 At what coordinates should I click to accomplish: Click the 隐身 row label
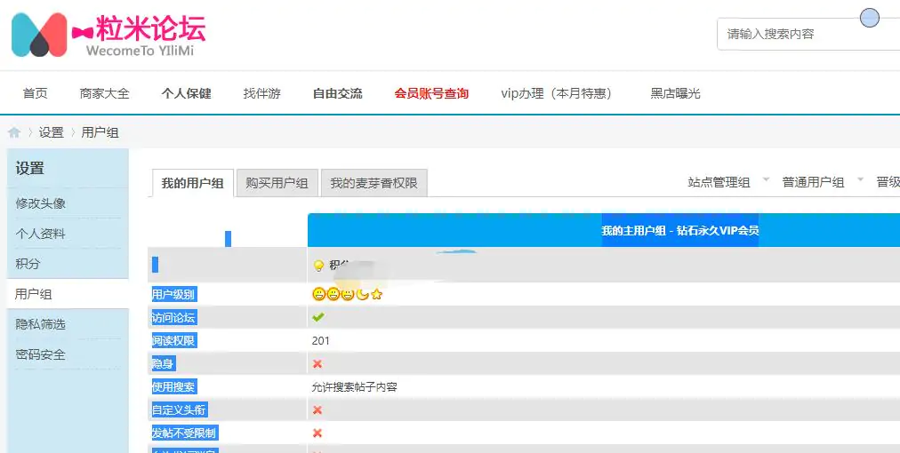(163, 363)
